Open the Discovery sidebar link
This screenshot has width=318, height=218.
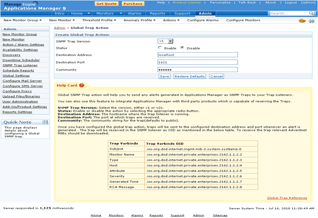(x=11, y=55)
